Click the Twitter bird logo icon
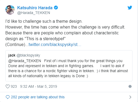The image size is (138, 102). coord(130,8)
